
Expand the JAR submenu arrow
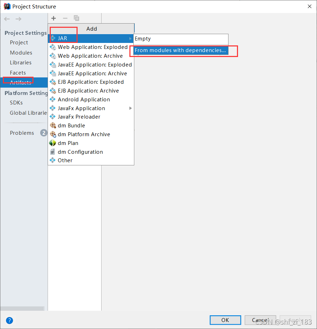pyautogui.click(x=130, y=39)
